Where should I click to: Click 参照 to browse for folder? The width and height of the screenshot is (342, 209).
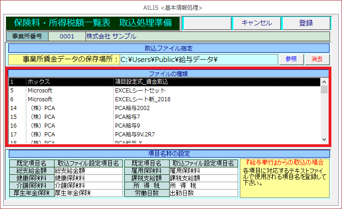[291, 59]
